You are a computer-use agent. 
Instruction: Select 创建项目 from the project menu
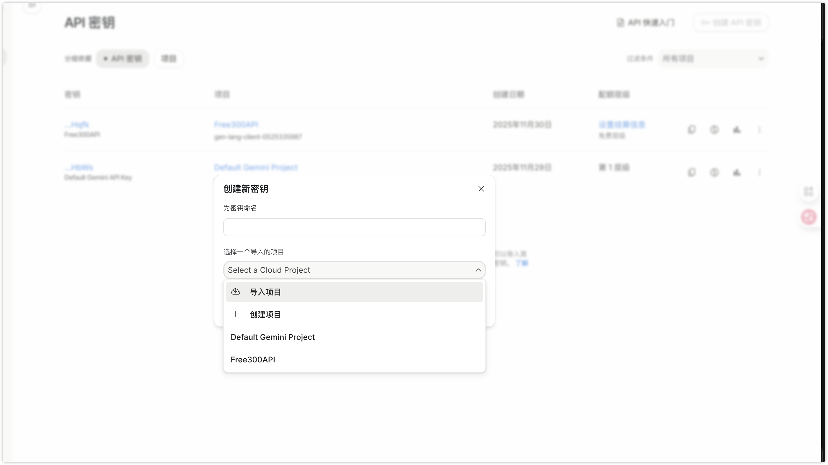pyautogui.click(x=265, y=315)
